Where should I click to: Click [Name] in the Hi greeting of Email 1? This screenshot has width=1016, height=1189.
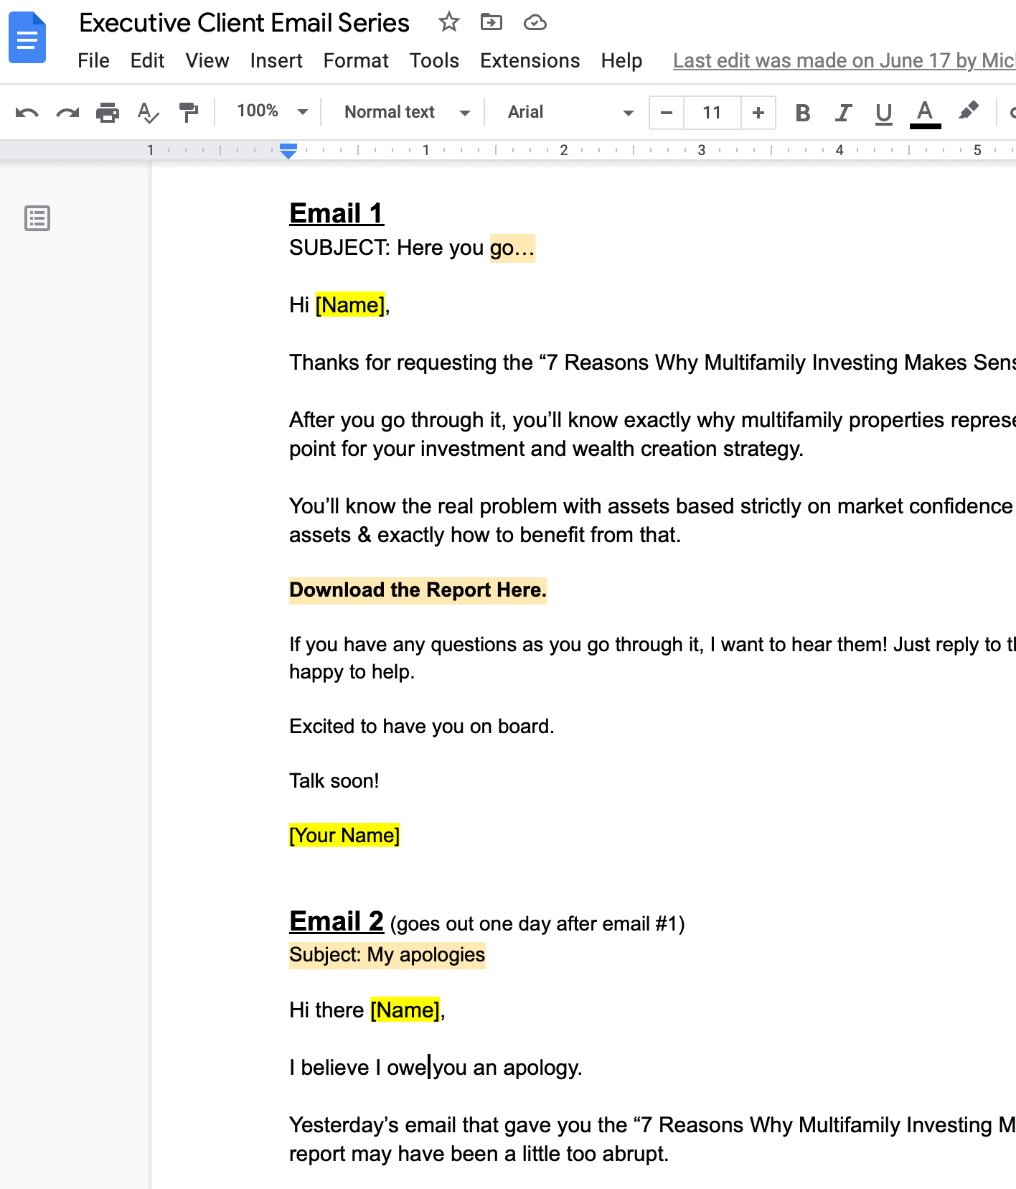tap(350, 305)
